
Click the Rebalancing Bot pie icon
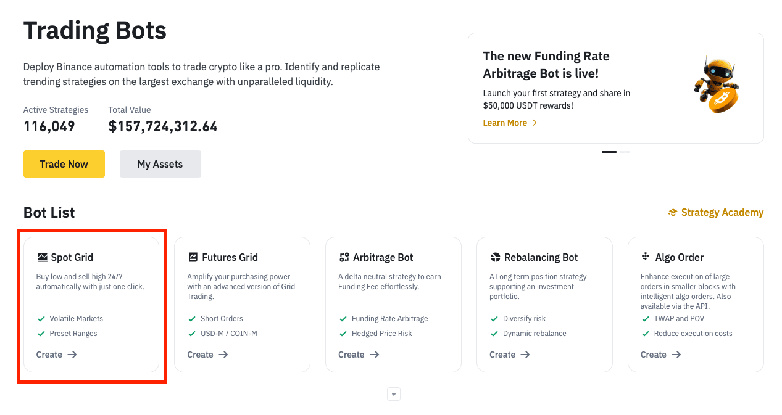click(x=496, y=257)
